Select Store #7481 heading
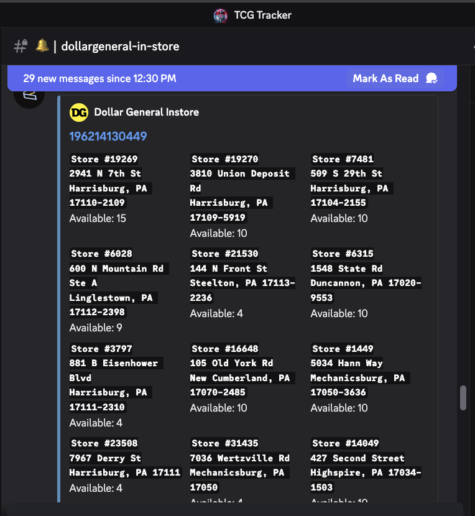Image resolution: width=475 pixels, height=516 pixels. [343, 159]
